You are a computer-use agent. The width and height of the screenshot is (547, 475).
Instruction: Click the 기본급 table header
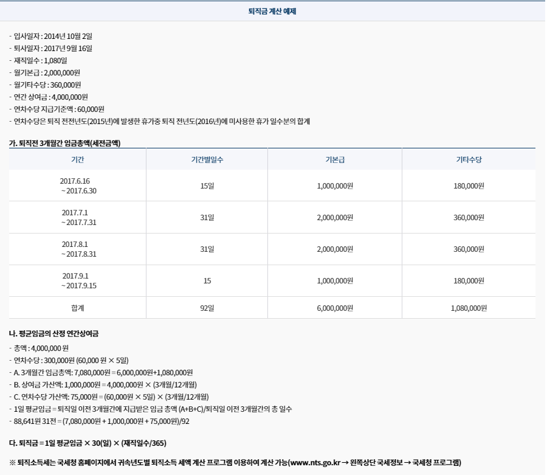pyautogui.click(x=335, y=158)
